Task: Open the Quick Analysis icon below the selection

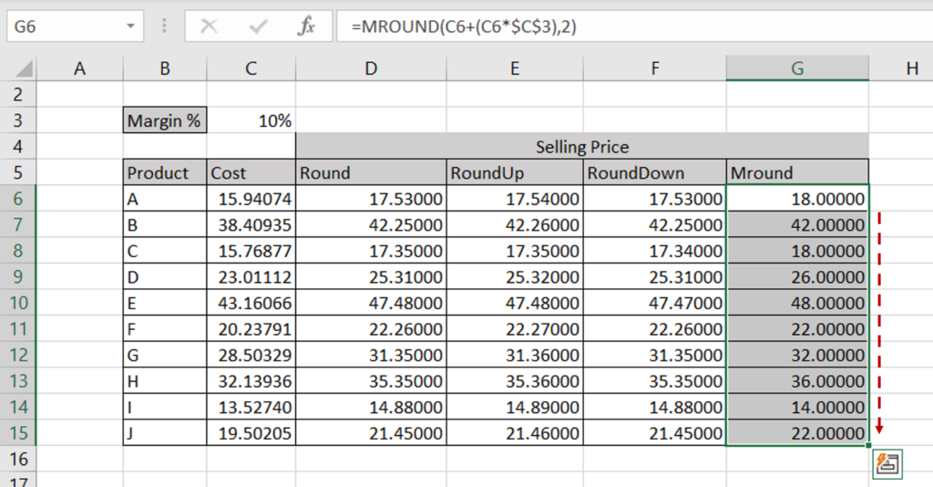Action: point(887,464)
